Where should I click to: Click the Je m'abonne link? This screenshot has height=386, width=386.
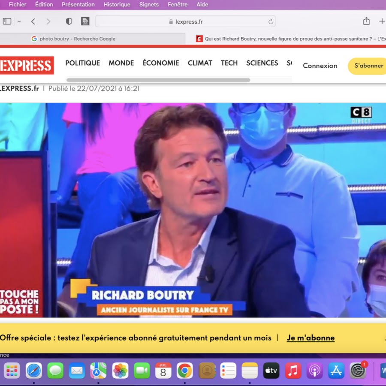point(311,338)
